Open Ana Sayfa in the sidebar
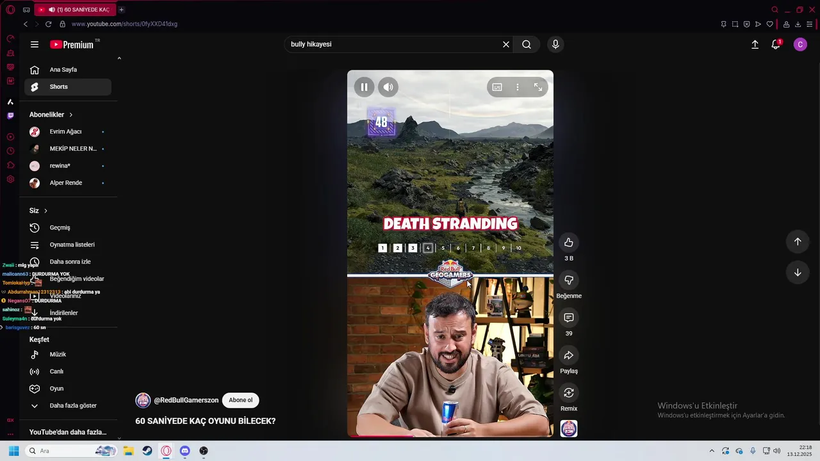820x461 pixels. 68,70
